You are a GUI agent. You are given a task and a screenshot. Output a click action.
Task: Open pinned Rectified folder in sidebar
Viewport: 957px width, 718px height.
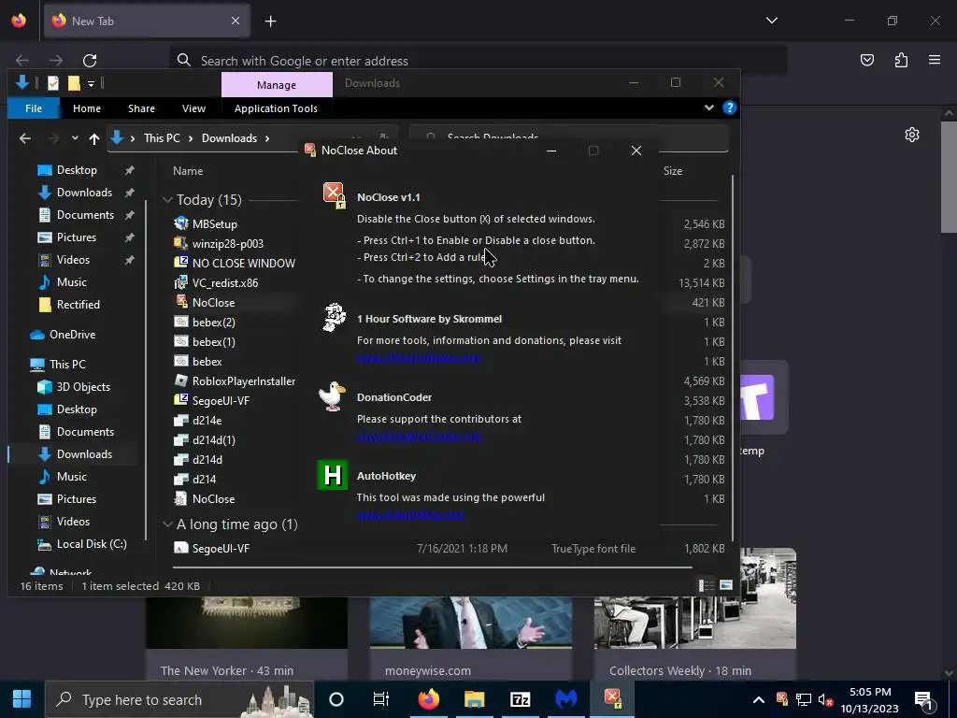coord(78,305)
